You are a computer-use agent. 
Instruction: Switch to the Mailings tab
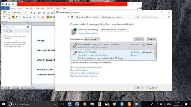click(x=49, y=8)
